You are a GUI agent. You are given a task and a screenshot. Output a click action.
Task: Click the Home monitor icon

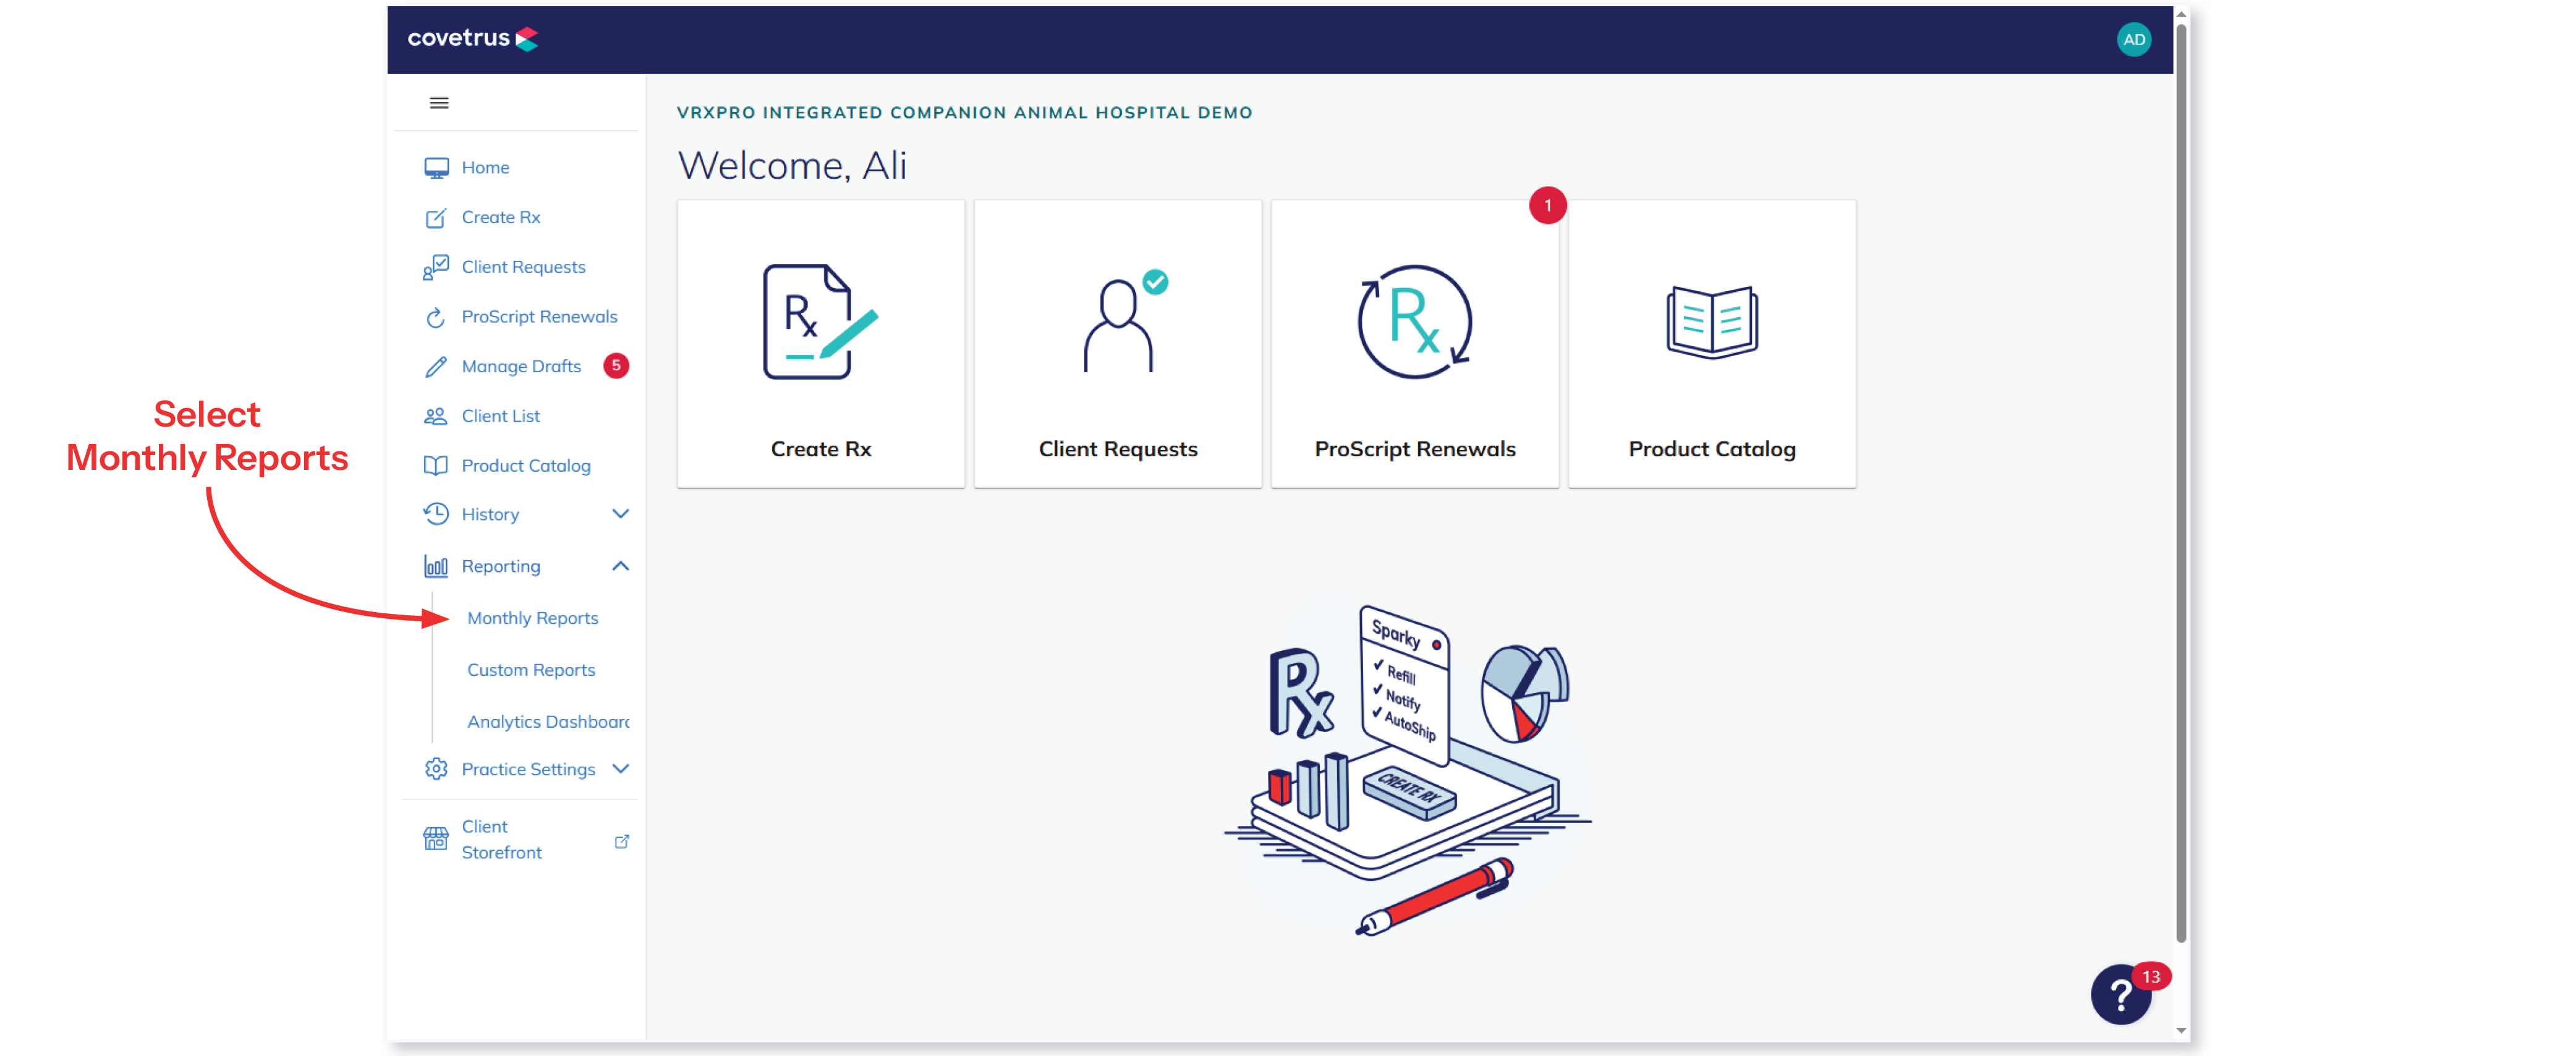point(436,168)
